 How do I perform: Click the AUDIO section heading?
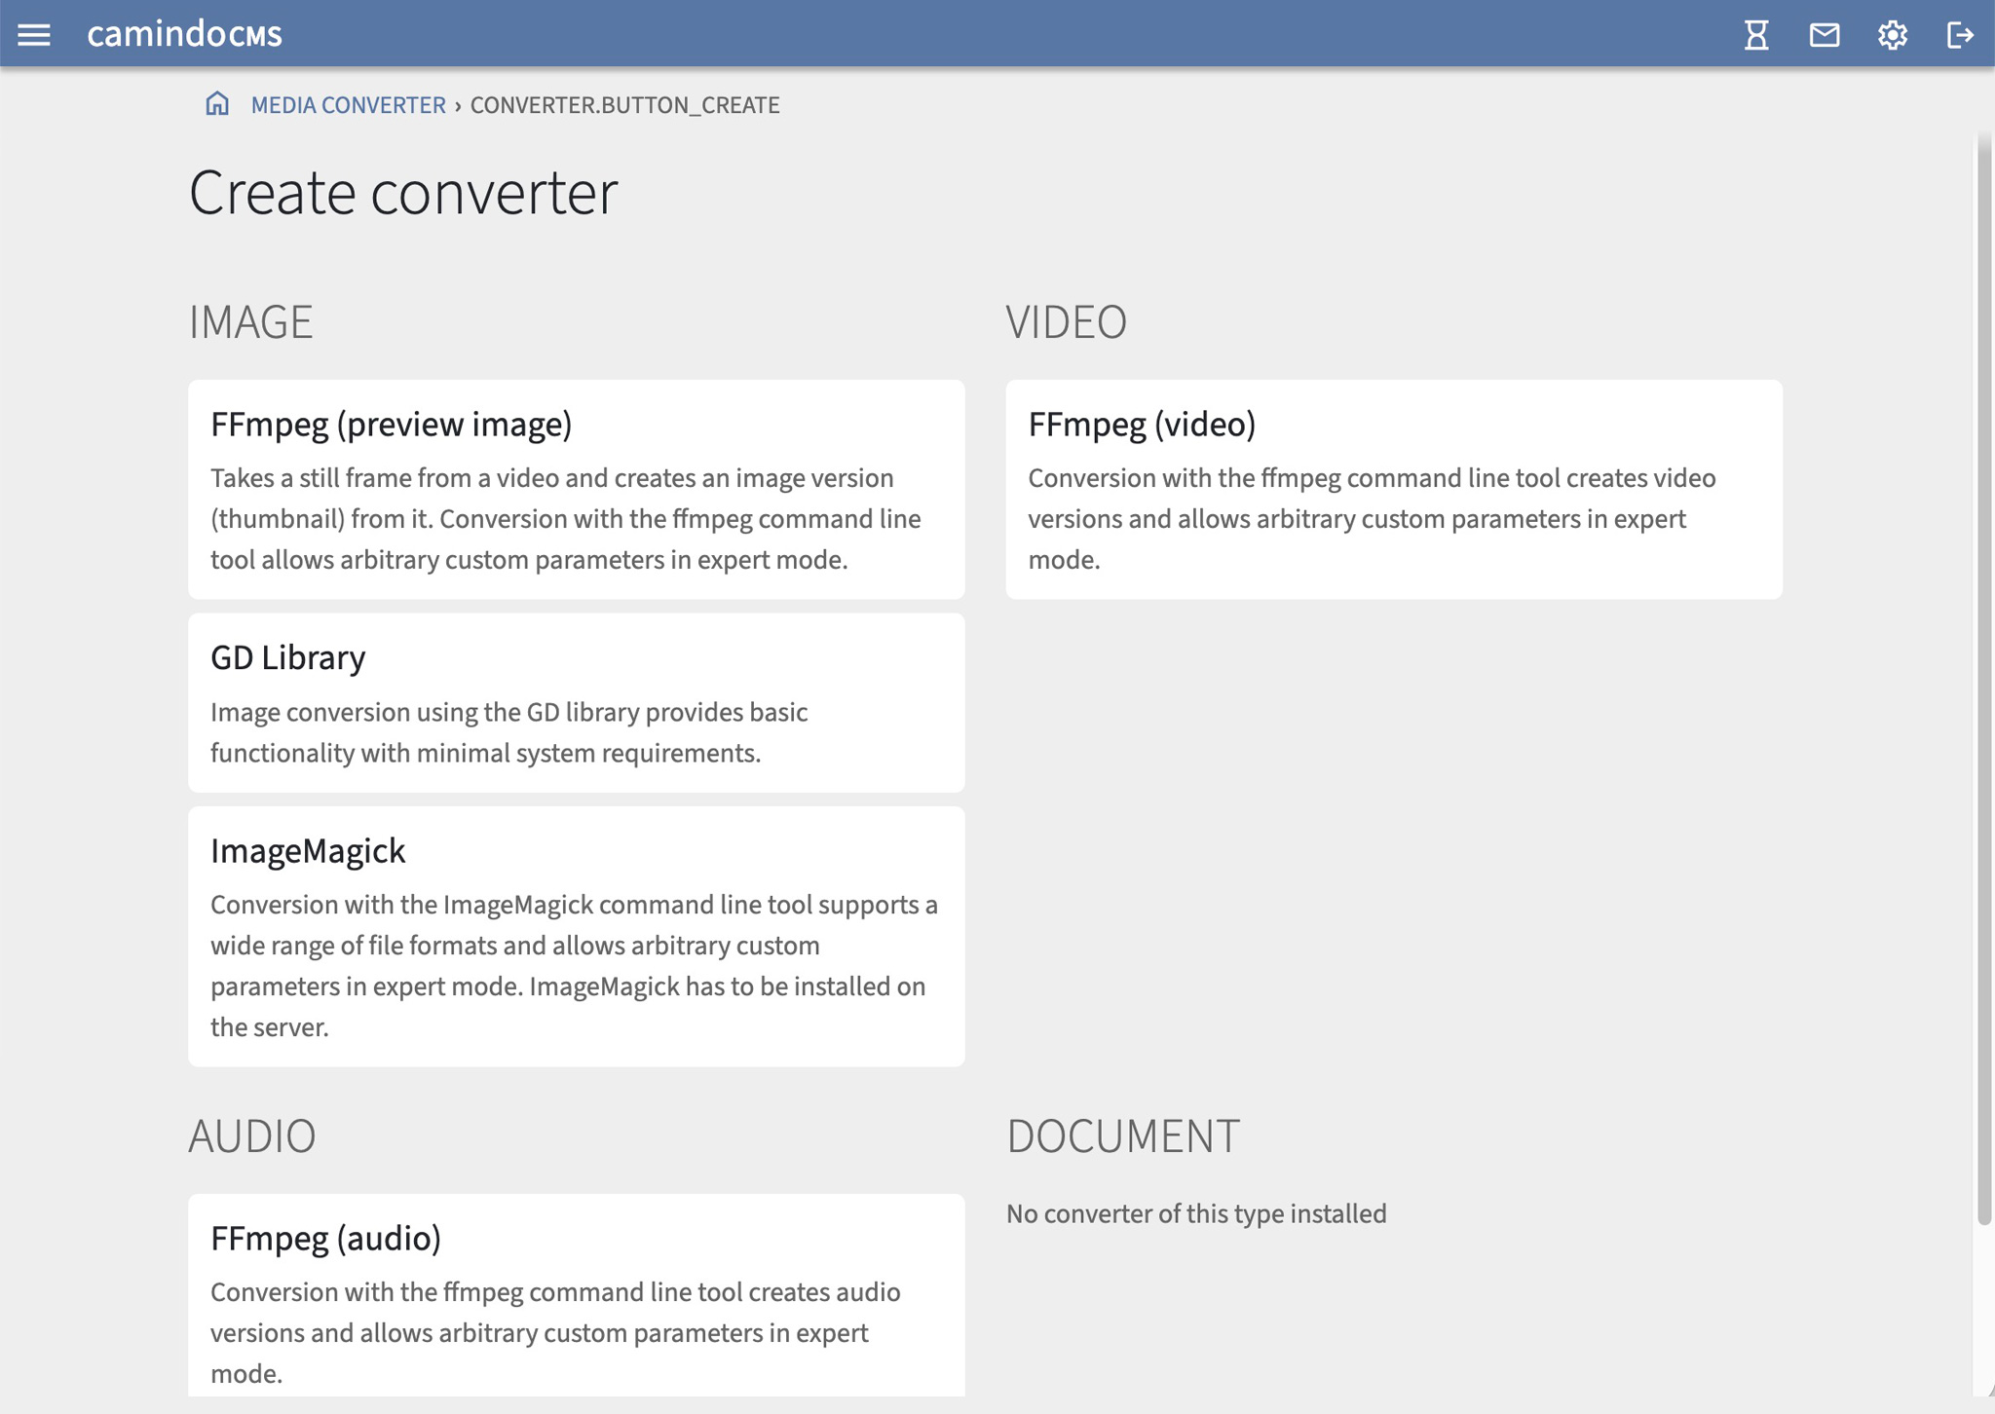tap(252, 1135)
